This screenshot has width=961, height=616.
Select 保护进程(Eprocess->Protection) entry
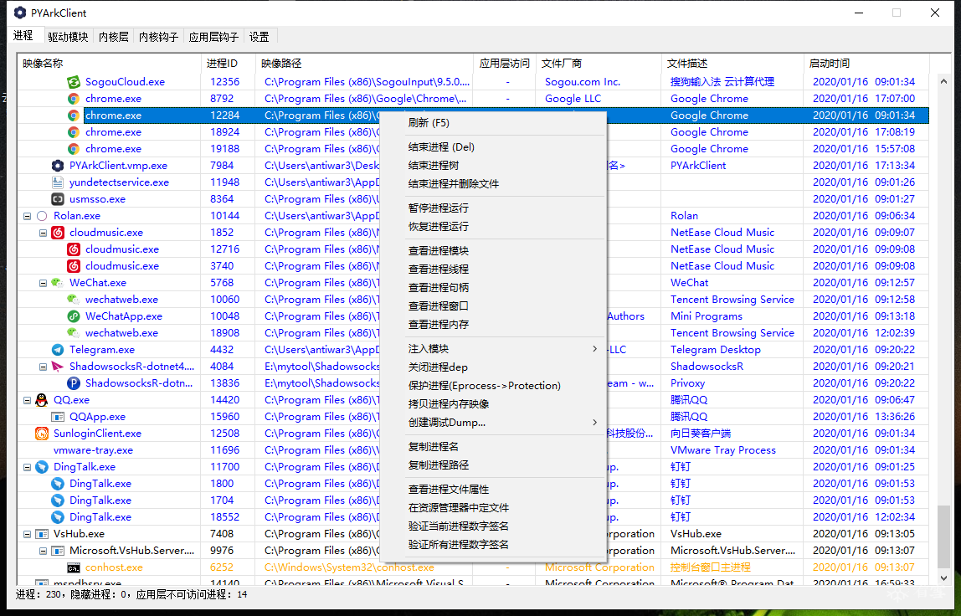pyautogui.click(x=493, y=386)
